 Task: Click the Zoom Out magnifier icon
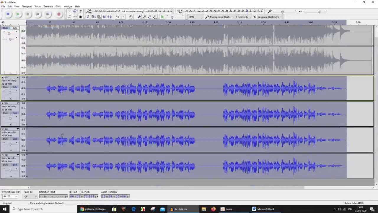144,17
